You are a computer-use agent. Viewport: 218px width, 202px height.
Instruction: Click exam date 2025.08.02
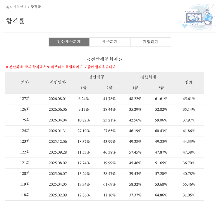point(58,163)
